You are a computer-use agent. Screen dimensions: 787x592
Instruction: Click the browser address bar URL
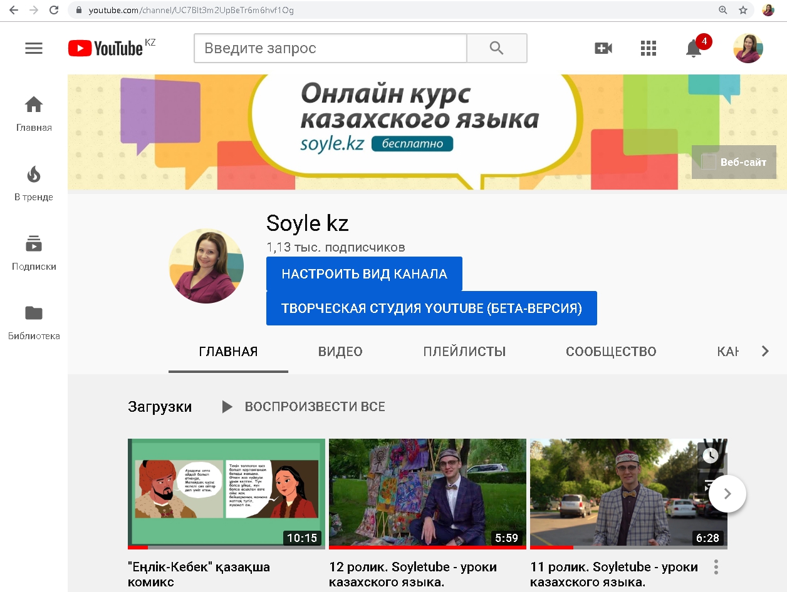(191, 10)
